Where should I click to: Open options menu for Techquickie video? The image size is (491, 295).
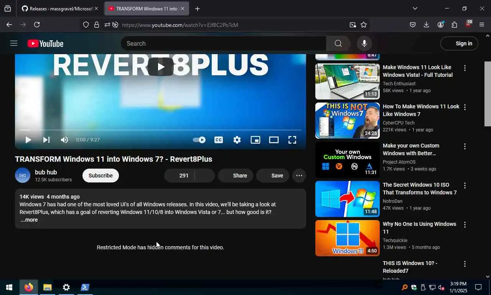coord(465,225)
